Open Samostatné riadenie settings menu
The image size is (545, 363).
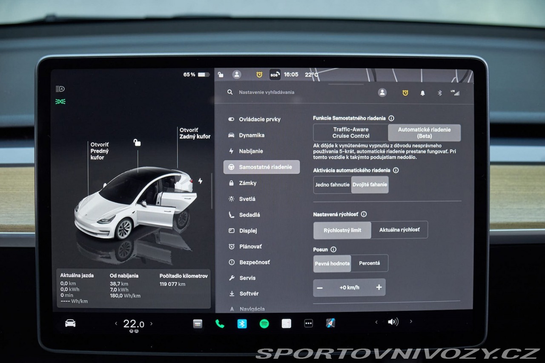pos(261,167)
